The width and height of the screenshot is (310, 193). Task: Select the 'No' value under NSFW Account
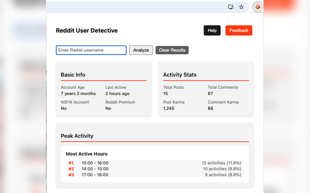tap(63, 109)
